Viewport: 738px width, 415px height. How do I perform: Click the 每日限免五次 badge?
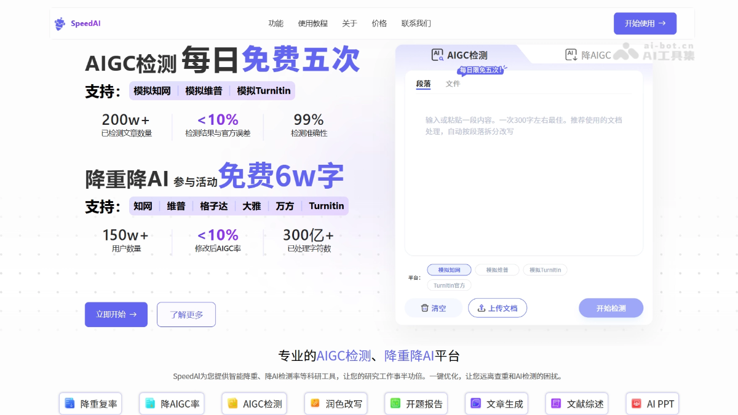pyautogui.click(x=480, y=70)
